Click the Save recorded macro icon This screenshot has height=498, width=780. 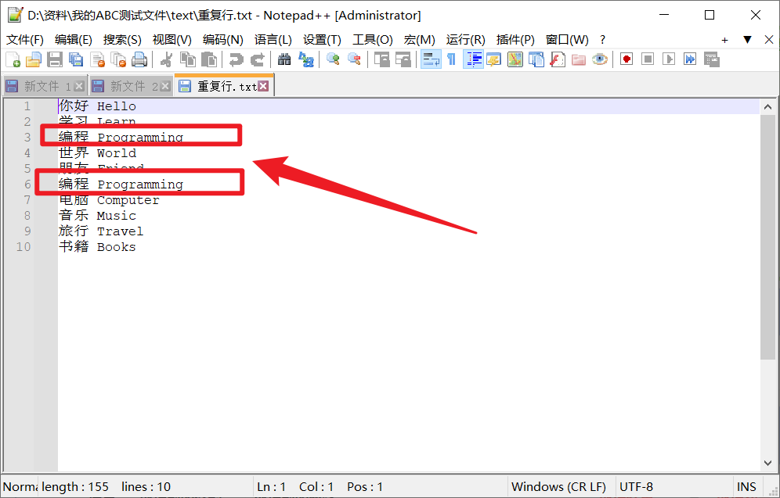(712, 59)
